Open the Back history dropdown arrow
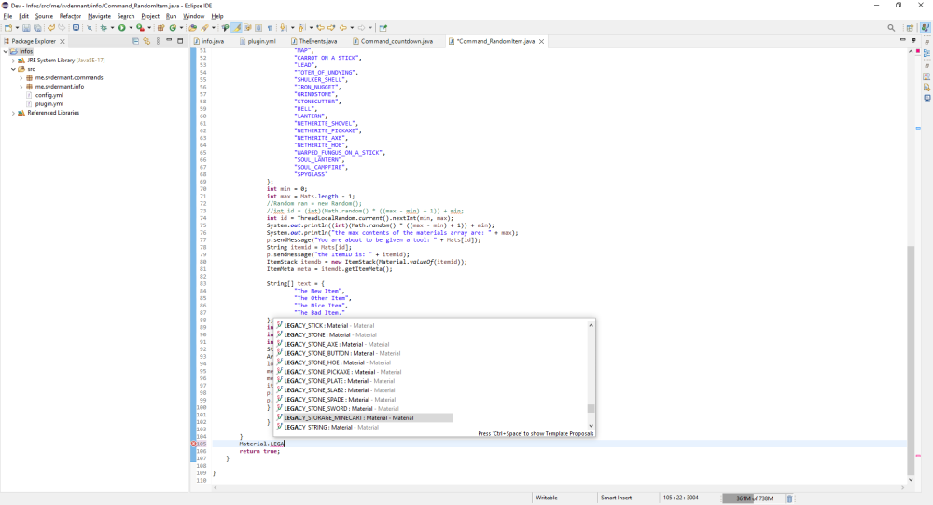 [x=352, y=28]
